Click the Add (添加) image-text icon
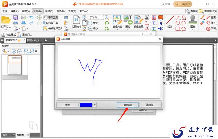The image size is (218, 139). pyautogui.click(x=128, y=20)
